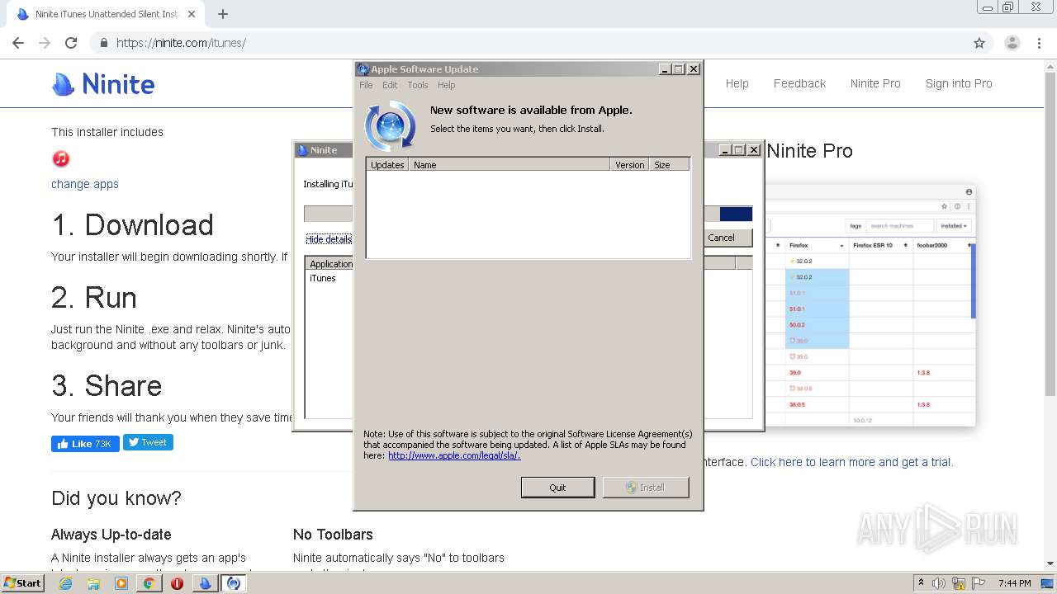The image size is (1057, 594).
Task: Select Apple Software Update taskbar button
Action: pos(234,583)
